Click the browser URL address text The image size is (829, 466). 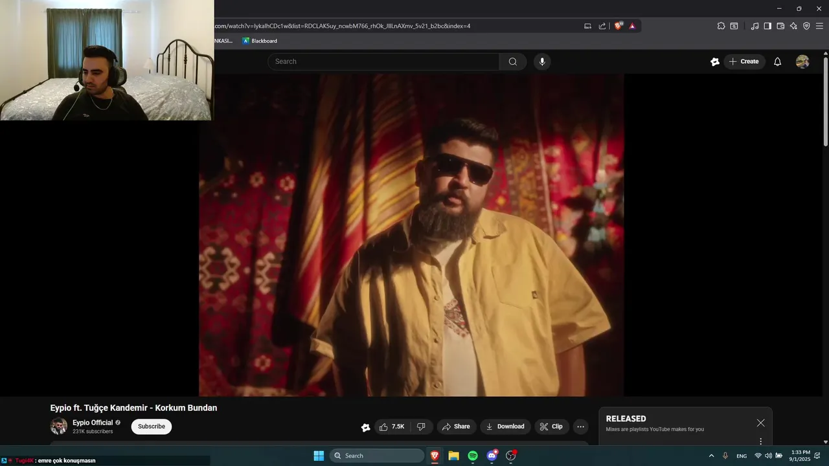point(342,26)
